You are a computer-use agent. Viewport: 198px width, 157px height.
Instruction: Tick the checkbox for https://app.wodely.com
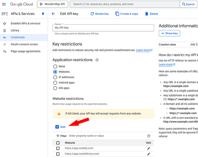(58, 148)
